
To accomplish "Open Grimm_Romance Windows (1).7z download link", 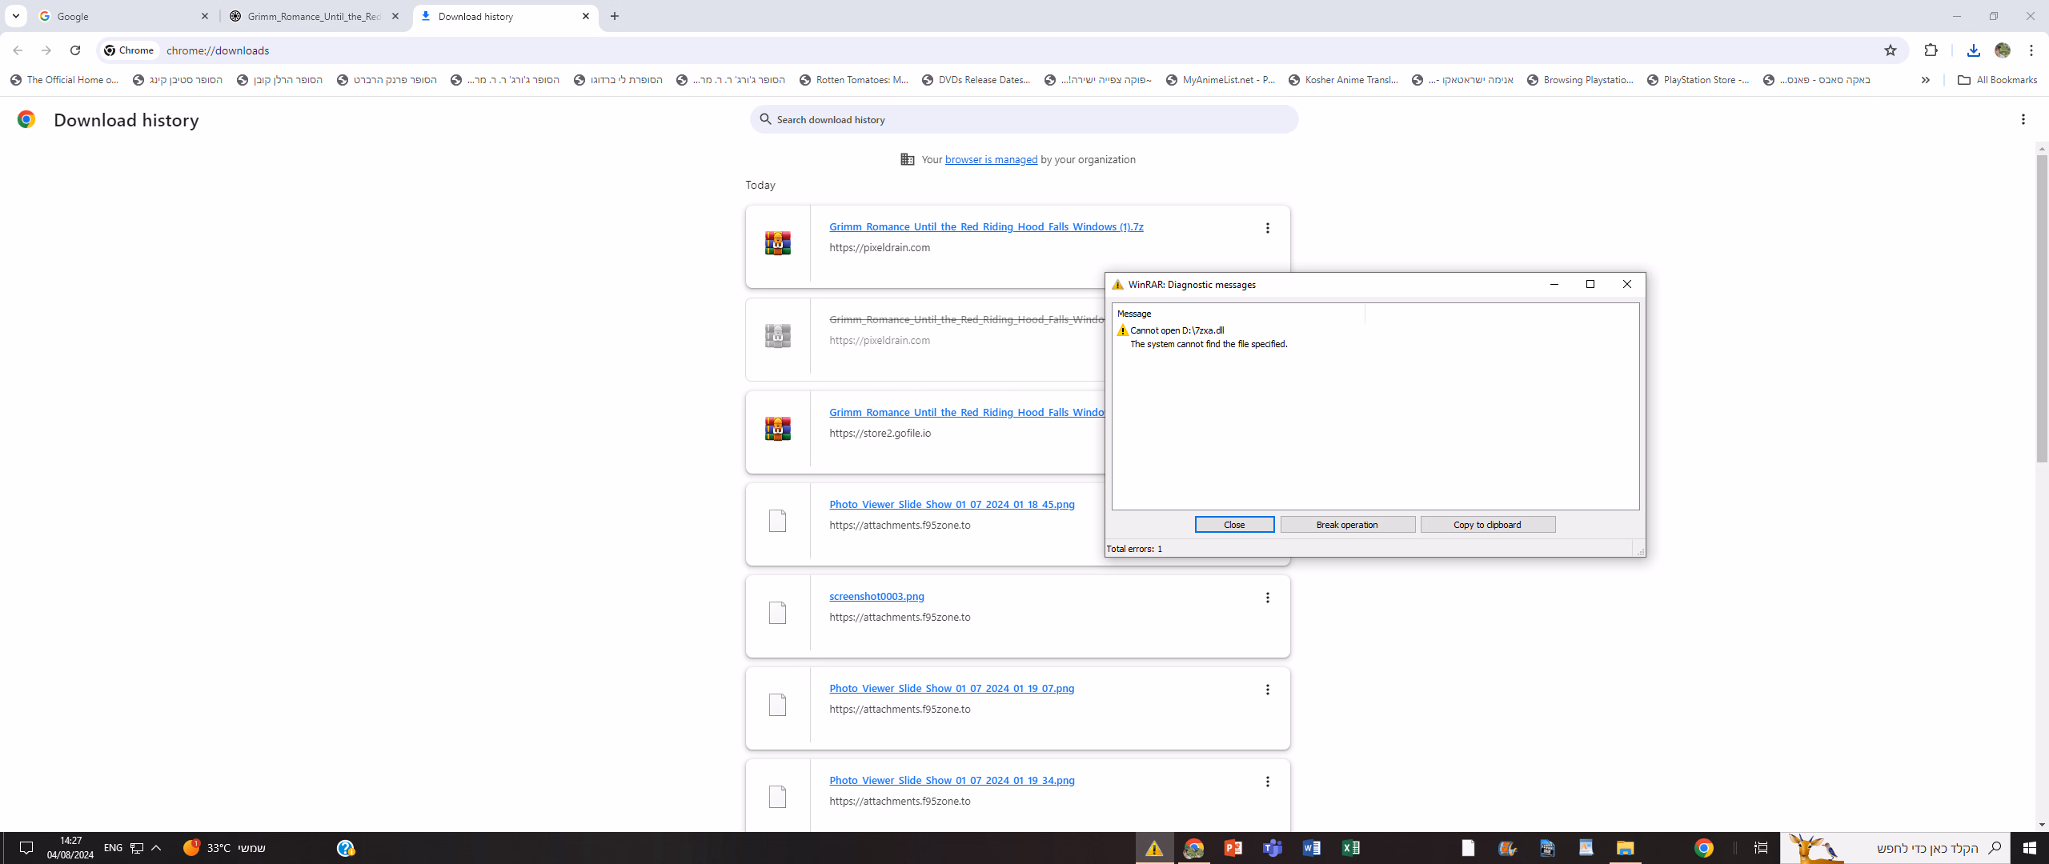I will click(986, 226).
